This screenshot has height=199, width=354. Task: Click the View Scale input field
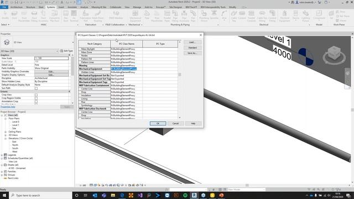point(51,58)
